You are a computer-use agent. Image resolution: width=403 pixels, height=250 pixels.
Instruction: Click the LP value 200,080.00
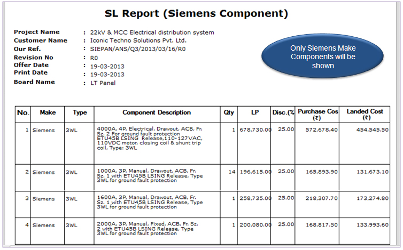[x=255, y=225]
